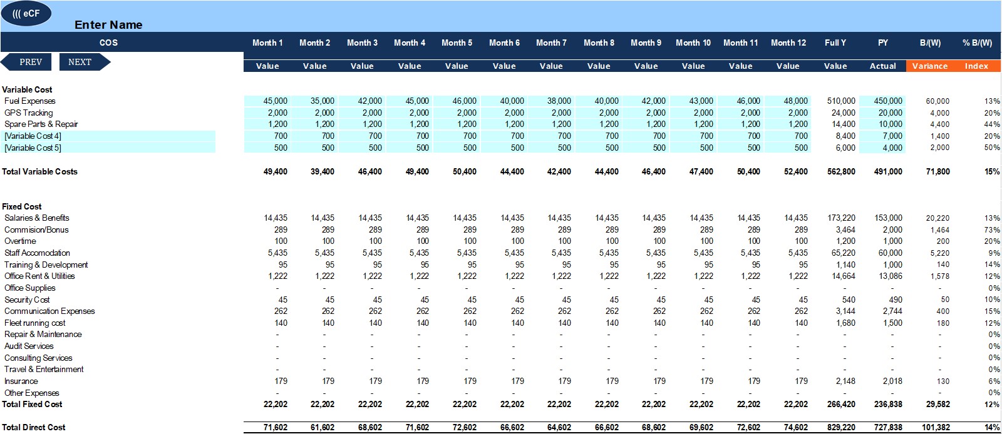
Task: Select Total Direct Cost variance 101,382
Action: coord(936,427)
